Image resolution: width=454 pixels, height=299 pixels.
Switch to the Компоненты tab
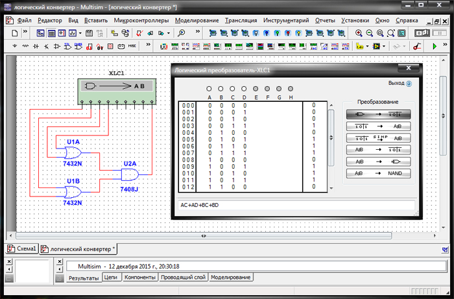[x=140, y=278]
